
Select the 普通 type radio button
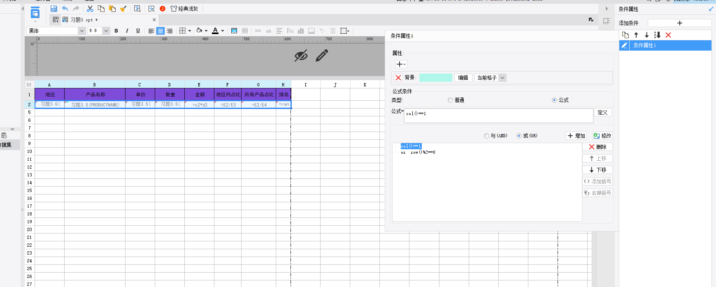click(x=450, y=100)
